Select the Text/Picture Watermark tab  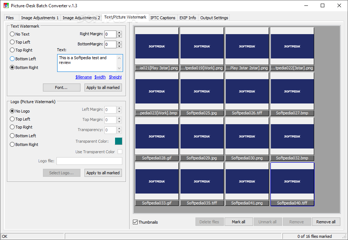(x=125, y=17)
